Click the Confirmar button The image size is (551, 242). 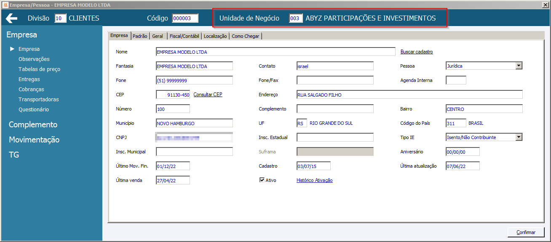pos(526,232)
